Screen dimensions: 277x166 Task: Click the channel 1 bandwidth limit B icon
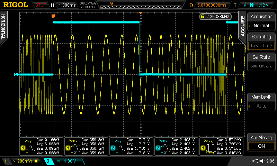[36, 161]
